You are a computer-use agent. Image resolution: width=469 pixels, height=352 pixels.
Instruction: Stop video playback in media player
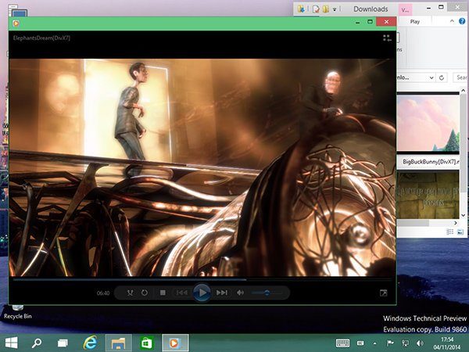click(x=163, y=293)
